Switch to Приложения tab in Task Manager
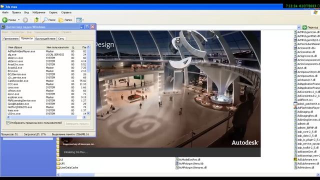320x180 pixels. [x=11, y=38]
